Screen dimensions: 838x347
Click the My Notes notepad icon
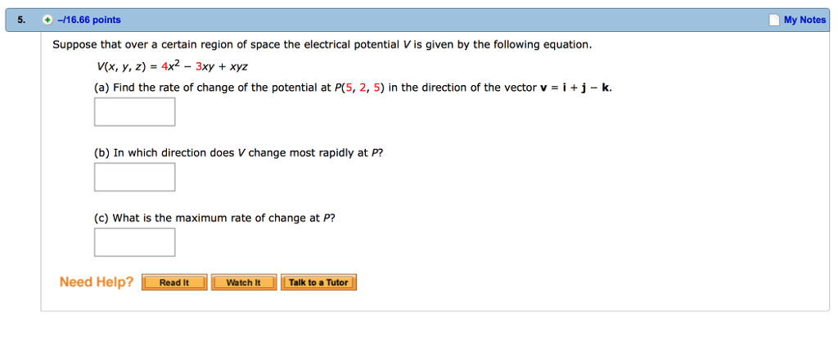pyautogui.click(x=775, y=20)
